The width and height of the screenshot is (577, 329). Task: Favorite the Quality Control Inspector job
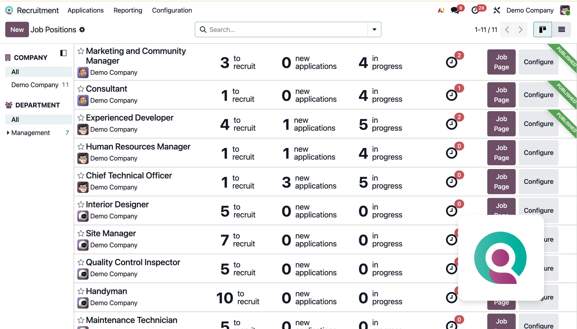point(81,262)
